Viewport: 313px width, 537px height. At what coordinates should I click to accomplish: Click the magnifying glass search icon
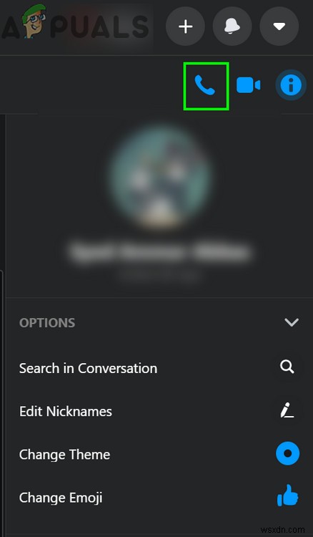[x=287, y=367]
